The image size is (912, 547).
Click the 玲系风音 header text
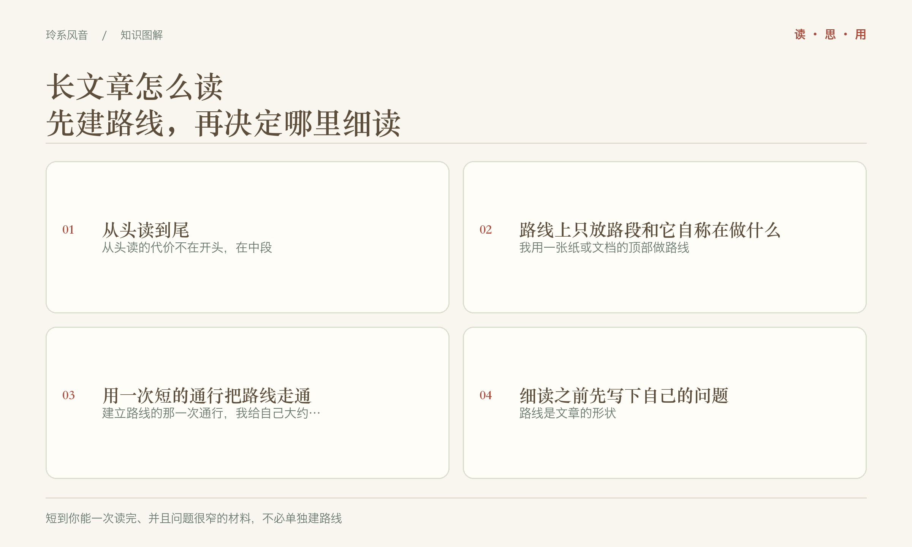[x=67, y=35]
